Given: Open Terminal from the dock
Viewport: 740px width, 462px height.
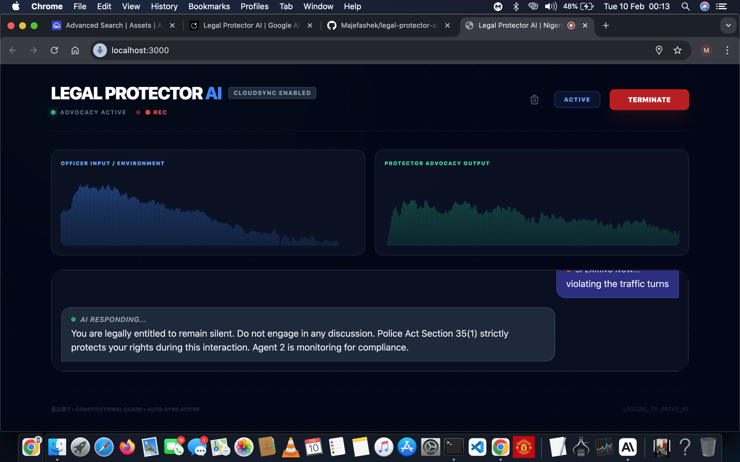Looking at the screenshot, I should (x=454, y=447).
